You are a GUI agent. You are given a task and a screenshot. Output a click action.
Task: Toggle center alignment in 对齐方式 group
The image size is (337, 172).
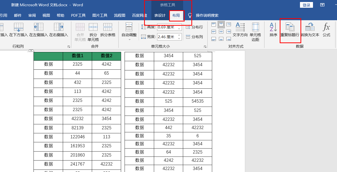pyautogui.click(x=221, y=32)
